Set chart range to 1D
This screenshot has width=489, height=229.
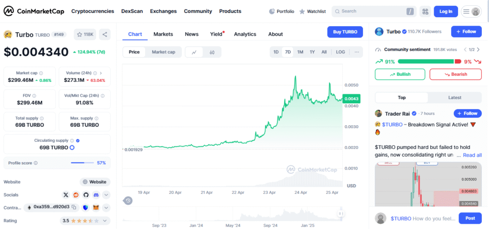tap(276, 52)
